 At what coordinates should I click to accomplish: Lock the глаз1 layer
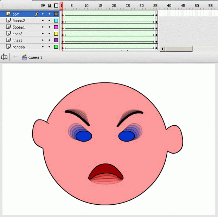point(49,41)
